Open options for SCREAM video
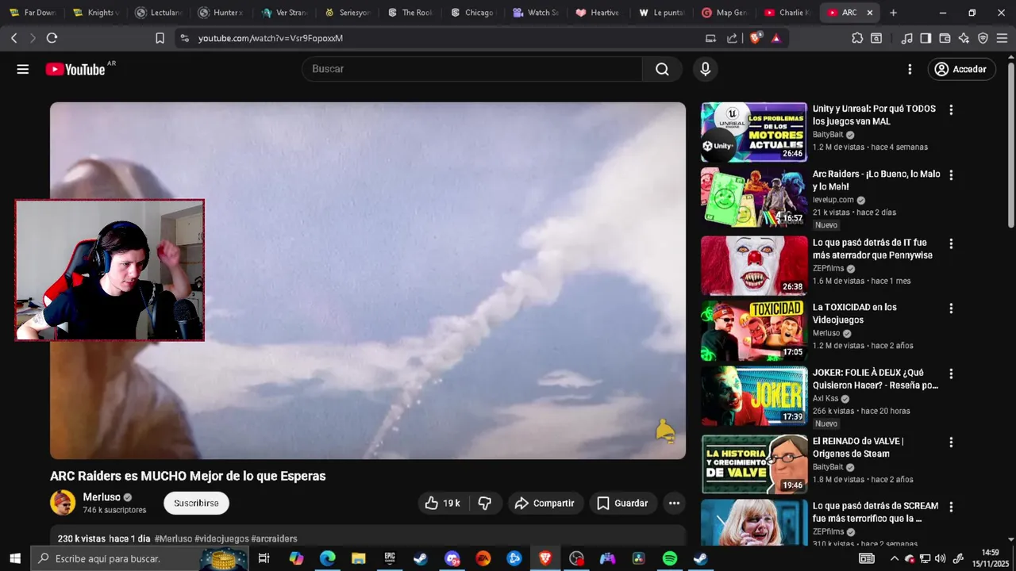Viewport: 1016px width, 571px height. point(951,508)
